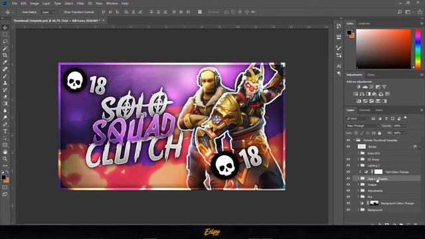Select the Zoom tool
This screenshot has width=425, height=239.
(5, 159)
